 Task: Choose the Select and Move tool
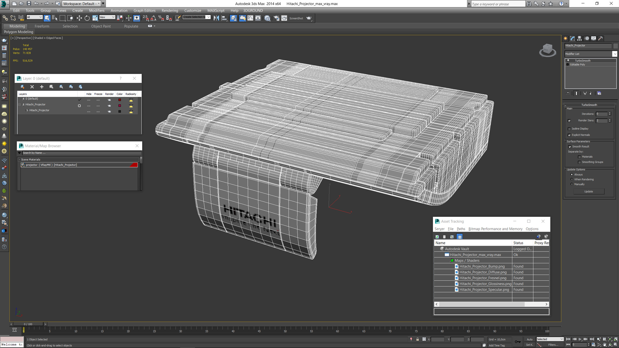(x=79, y=18)
